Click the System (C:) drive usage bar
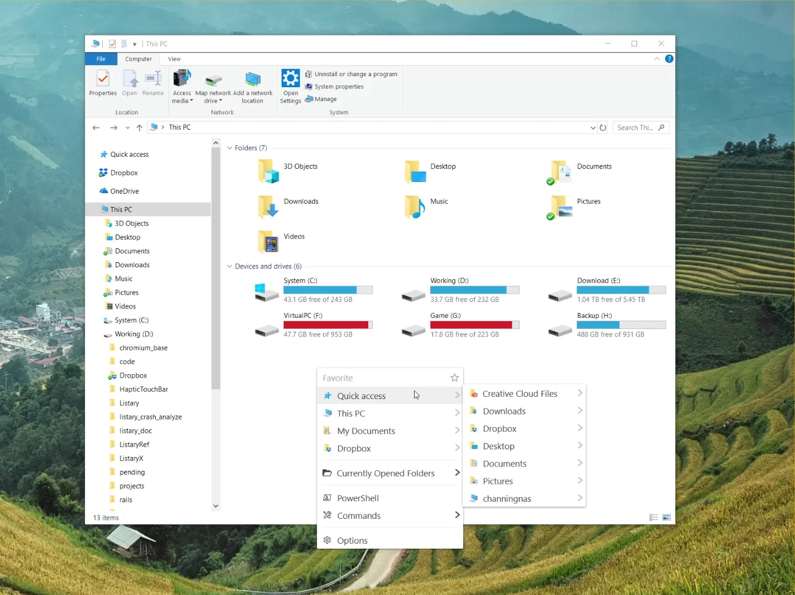 point(328,290)
